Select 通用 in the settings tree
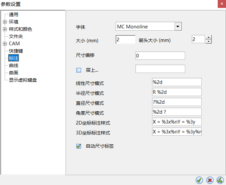The height and width of the screenshot is (185, 226). tap(14, 15)
